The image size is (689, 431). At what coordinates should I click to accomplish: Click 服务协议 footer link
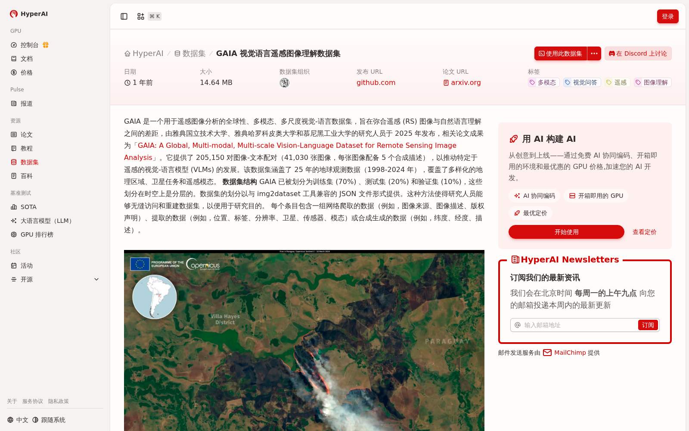[x=33, y=401]
